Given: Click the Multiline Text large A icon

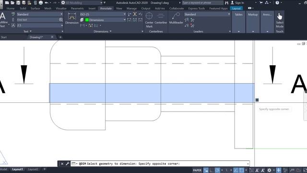Looking at the screenshot, I should coord(3,16).
